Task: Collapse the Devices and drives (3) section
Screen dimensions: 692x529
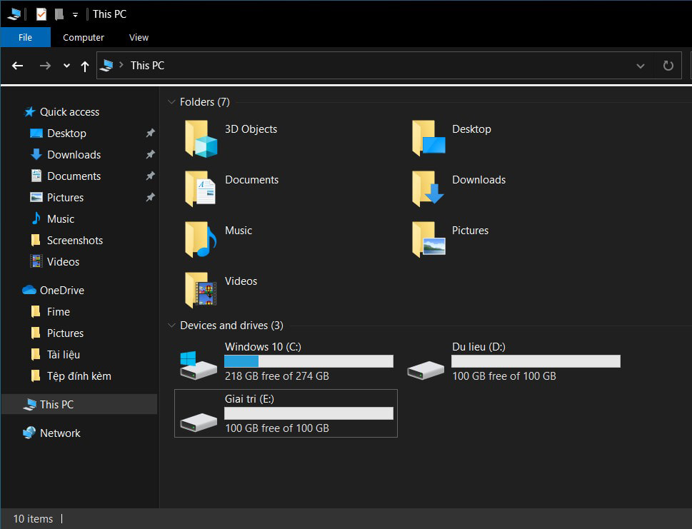Action: [171, 325]
